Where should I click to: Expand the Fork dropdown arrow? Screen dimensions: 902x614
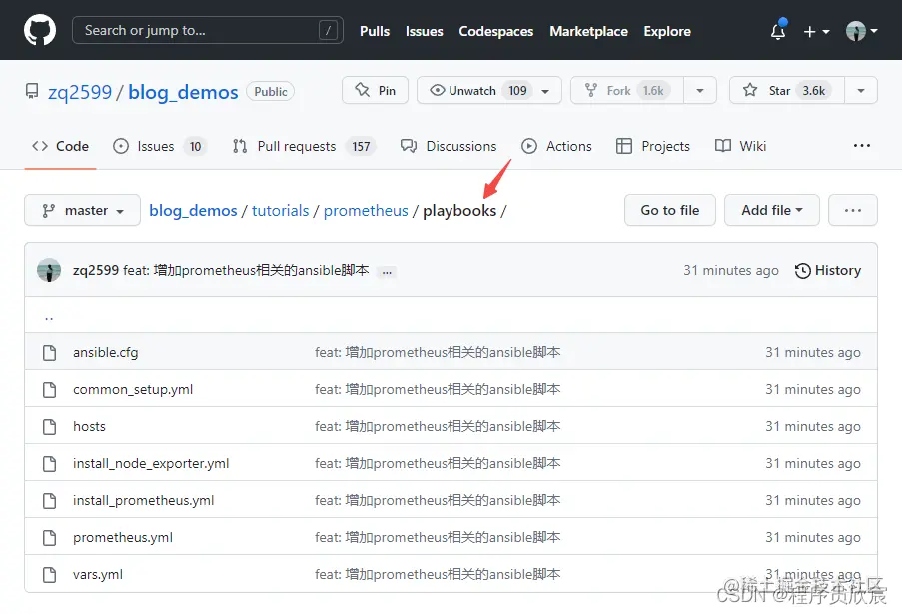(700, 90)
